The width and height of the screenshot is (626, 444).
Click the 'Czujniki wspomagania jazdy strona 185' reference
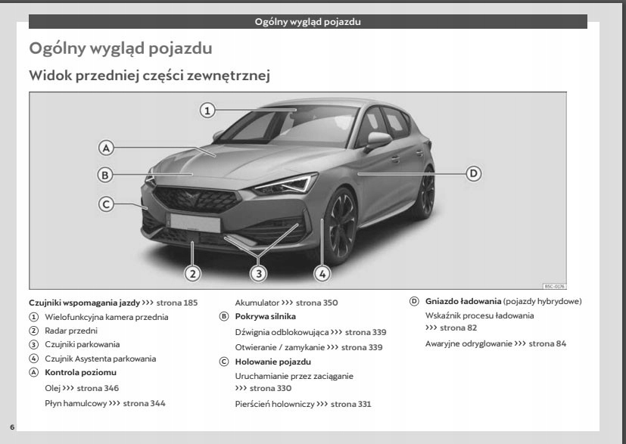(113, 303)
